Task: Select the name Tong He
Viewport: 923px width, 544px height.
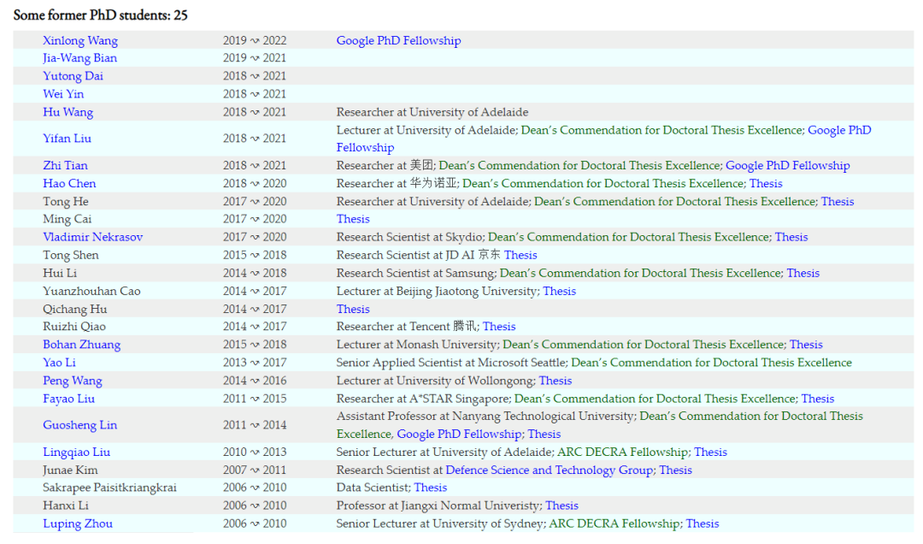Action: [x=65, y=202]
